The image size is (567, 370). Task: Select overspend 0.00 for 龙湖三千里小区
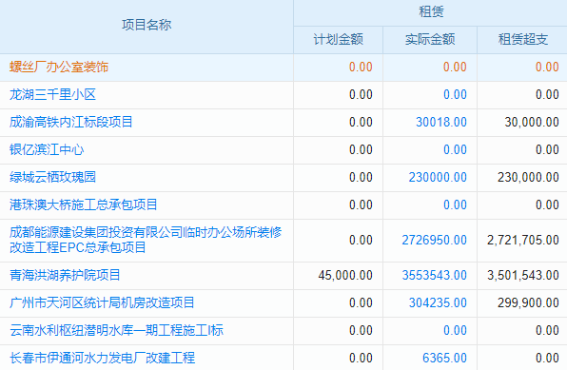point(547,94)
